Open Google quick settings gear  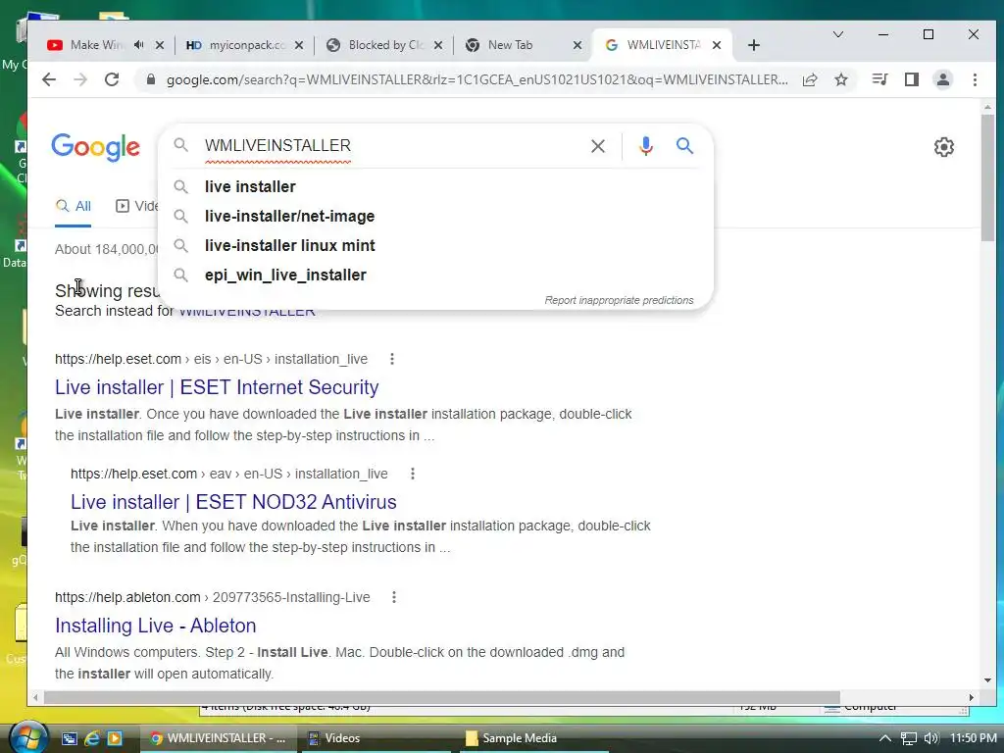click(944, 147)
